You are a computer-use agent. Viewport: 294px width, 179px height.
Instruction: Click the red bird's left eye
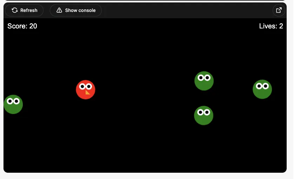coord(83,86)
